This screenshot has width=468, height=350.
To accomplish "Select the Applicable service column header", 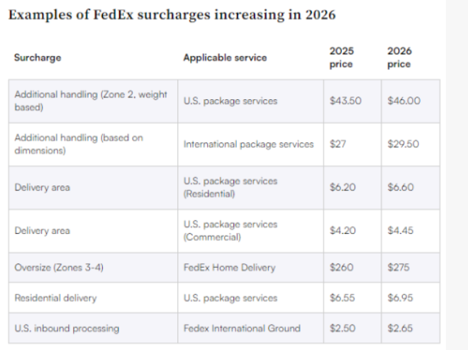I will click(225, 57).
